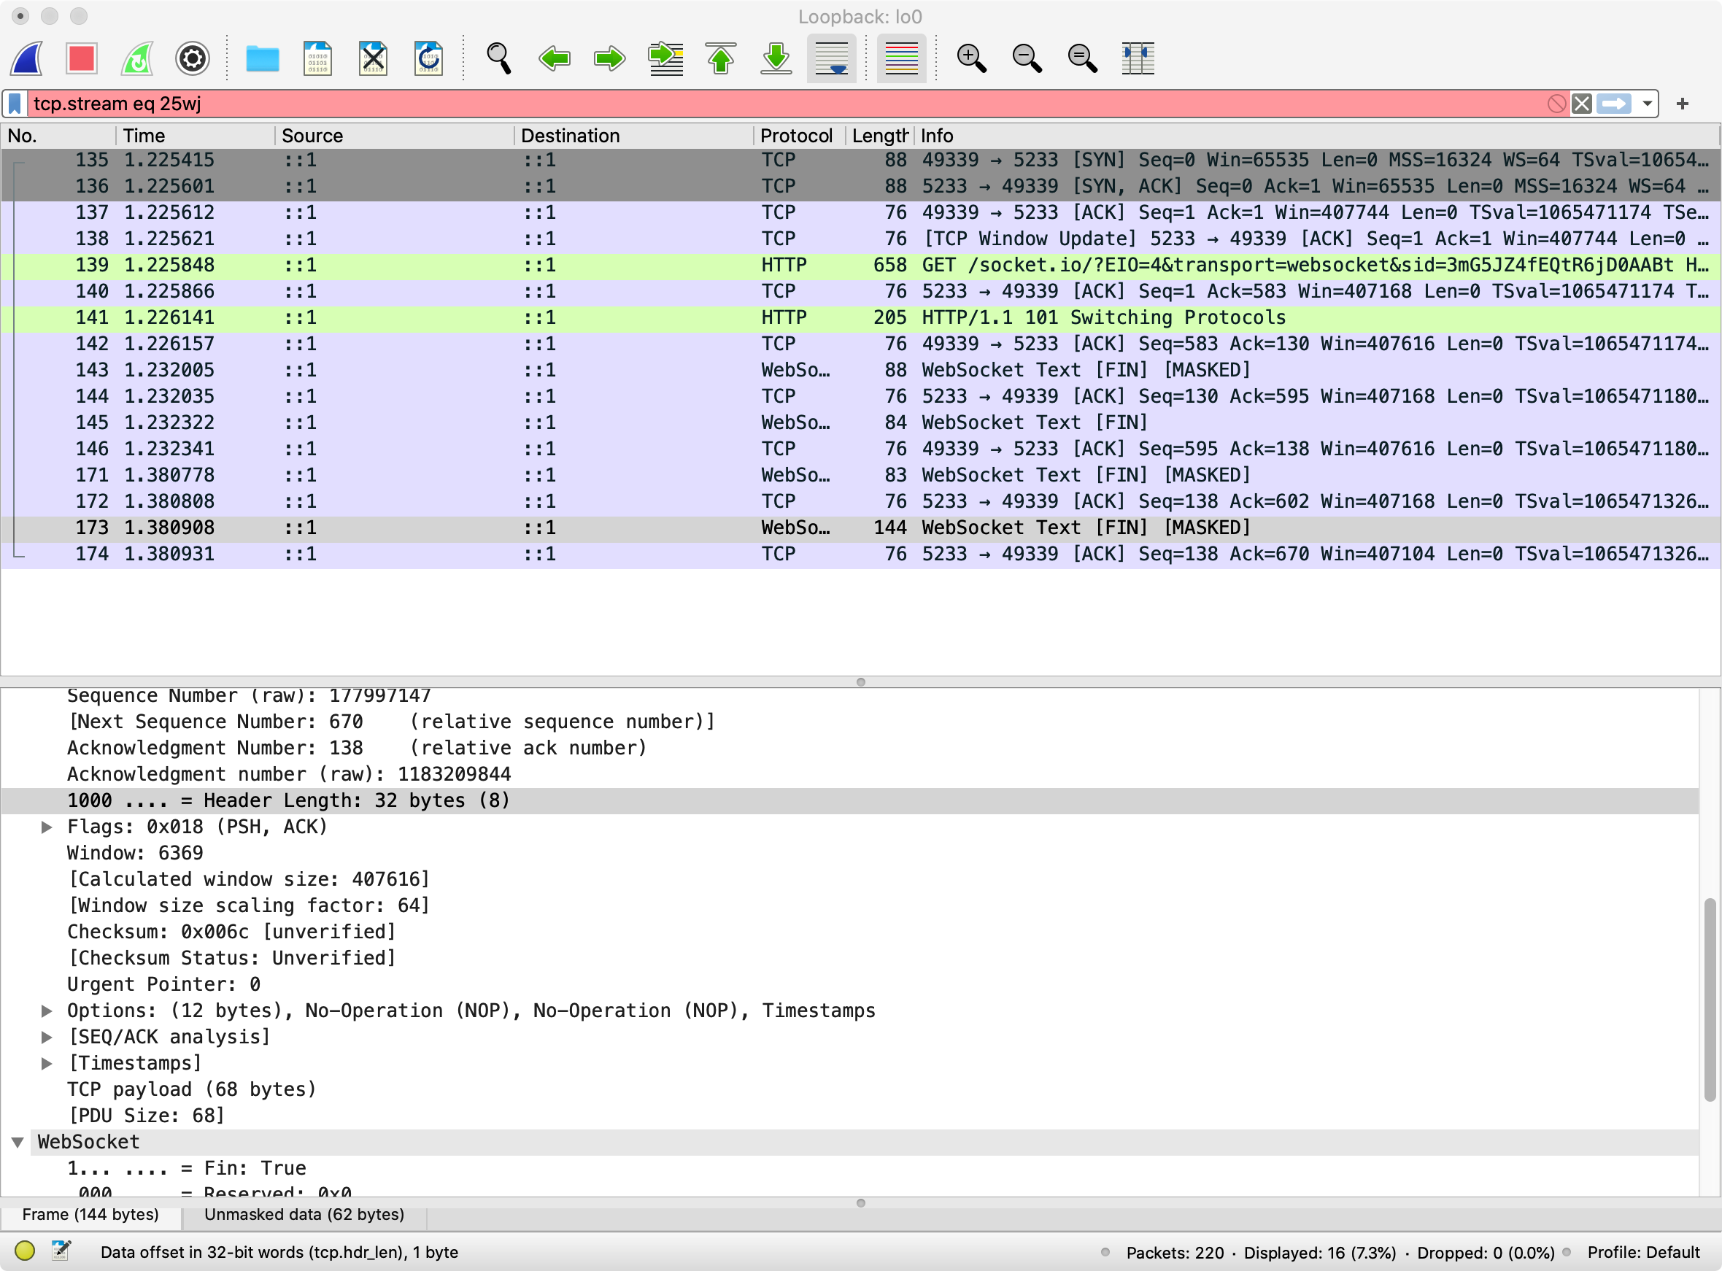Viewport: 1722px width, 1271px height.
Task: Click the packet details vertical scrollbar
Action: tap(1709, 999)
